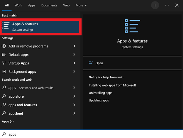
Task: Open the three-dots options menu
Action: point(167,5)
